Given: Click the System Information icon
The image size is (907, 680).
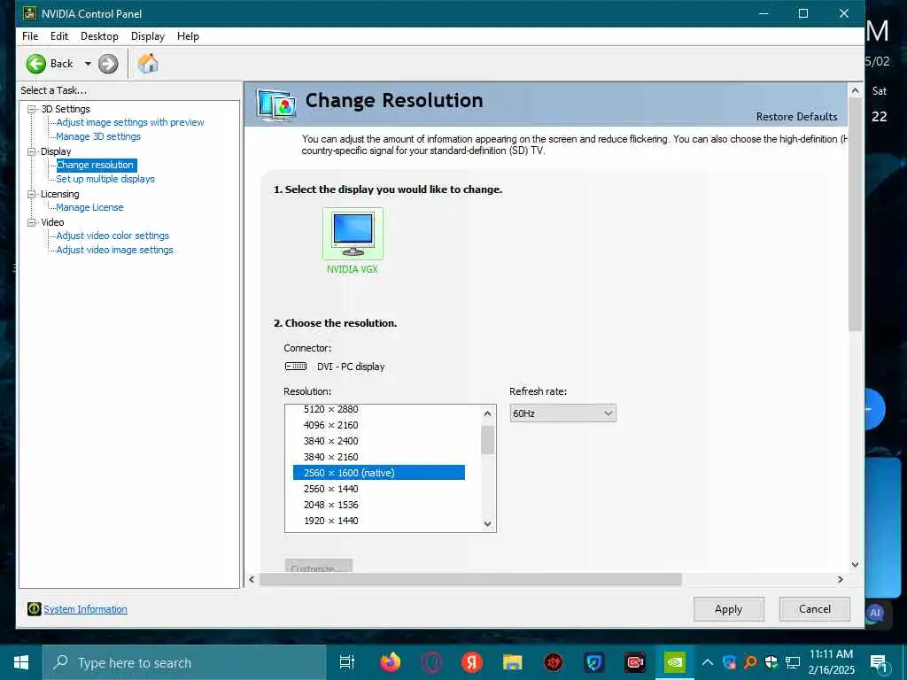Looking at the screenshot, I should (35, 609).
